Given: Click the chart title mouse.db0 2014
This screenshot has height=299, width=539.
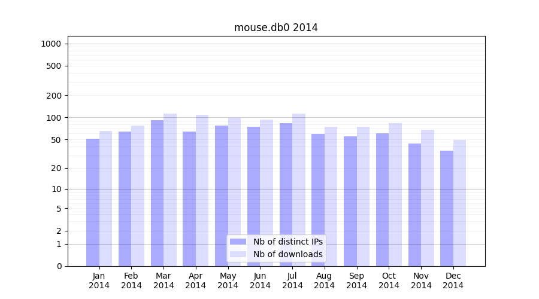Looking at the screenshot, I should (x=275, y=28).
